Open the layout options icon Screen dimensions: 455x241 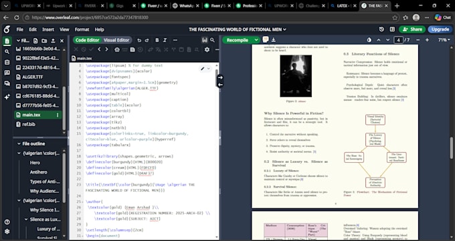click(392, 29)
